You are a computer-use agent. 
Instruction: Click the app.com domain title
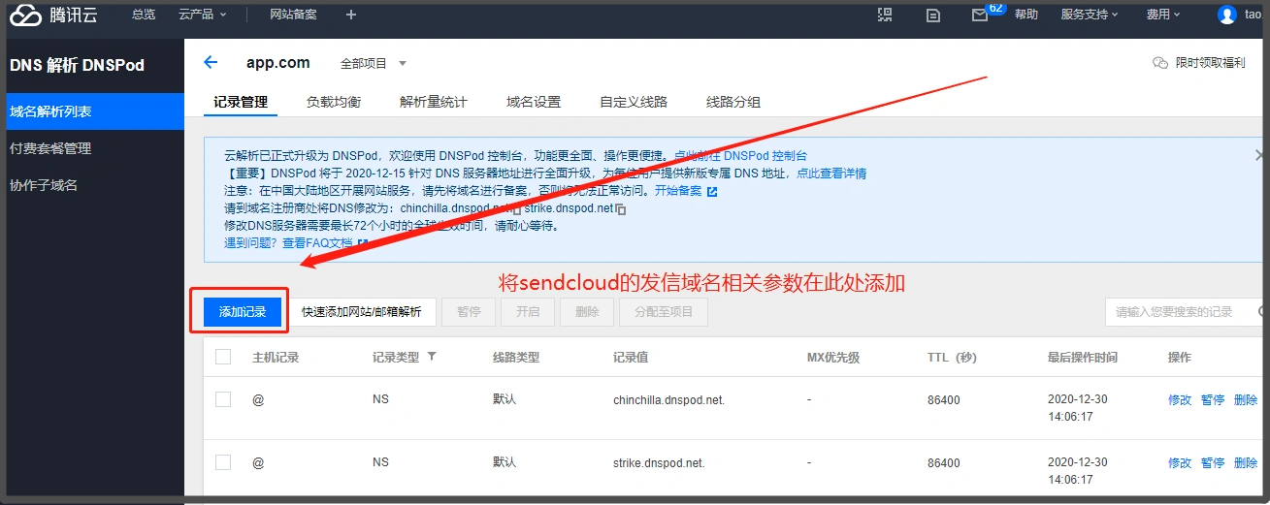point(278,62)
